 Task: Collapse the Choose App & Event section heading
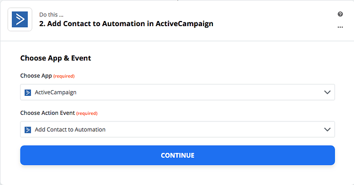[x=55, y=58]
